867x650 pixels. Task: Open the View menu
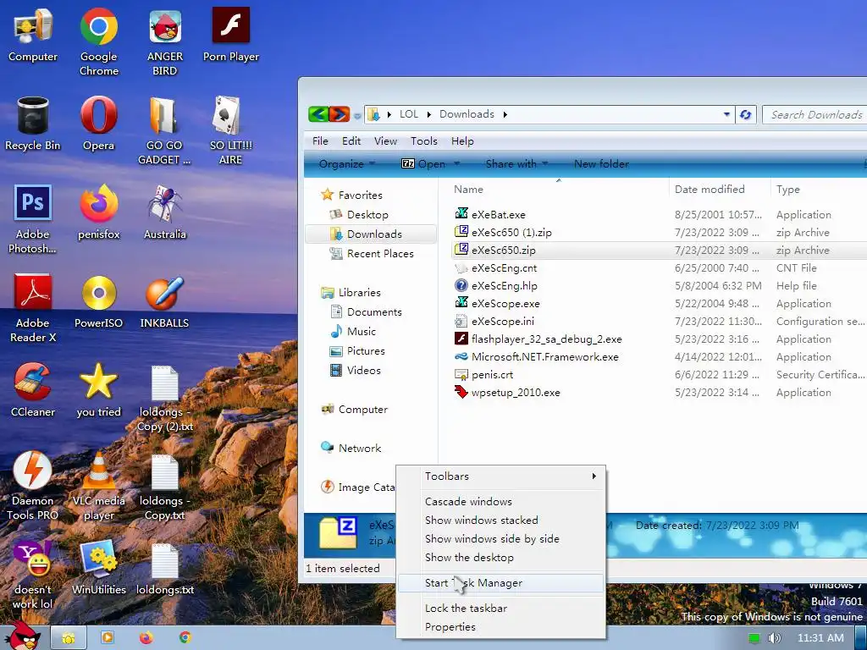[x=385, y=141]
